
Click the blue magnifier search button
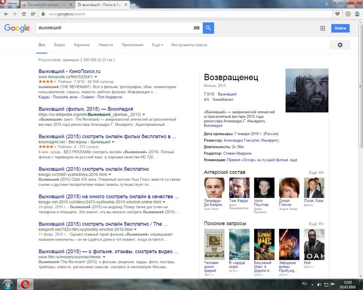pyautogui.click(x=208, y=28)
